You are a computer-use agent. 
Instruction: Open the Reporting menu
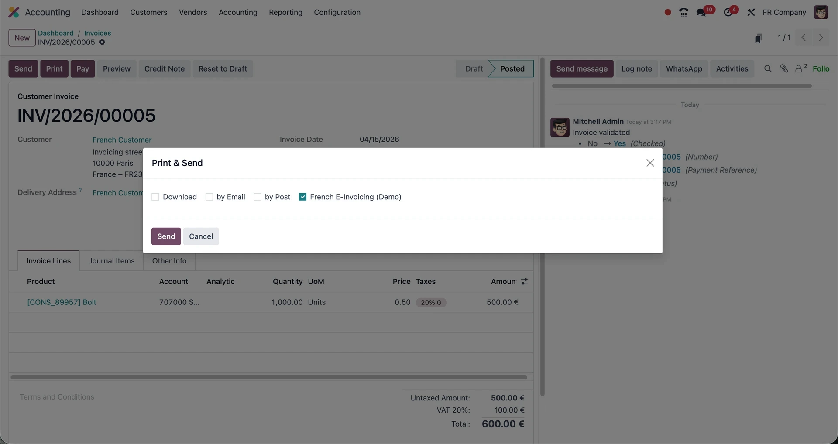[285, 12]
